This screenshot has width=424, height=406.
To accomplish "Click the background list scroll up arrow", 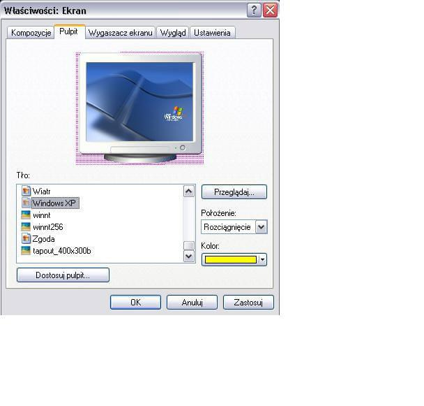I will point(189,191).
